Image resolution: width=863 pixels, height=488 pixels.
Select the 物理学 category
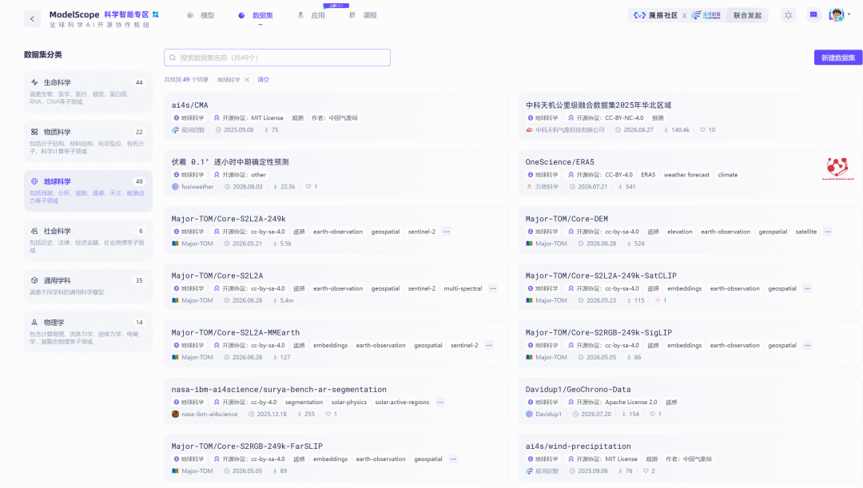tap(88, 331)
